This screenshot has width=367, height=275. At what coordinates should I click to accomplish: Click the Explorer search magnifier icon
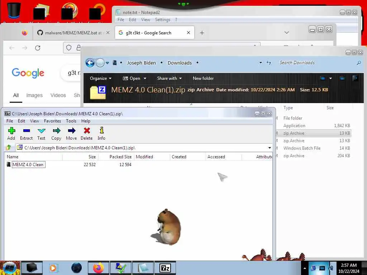[358, 63]
